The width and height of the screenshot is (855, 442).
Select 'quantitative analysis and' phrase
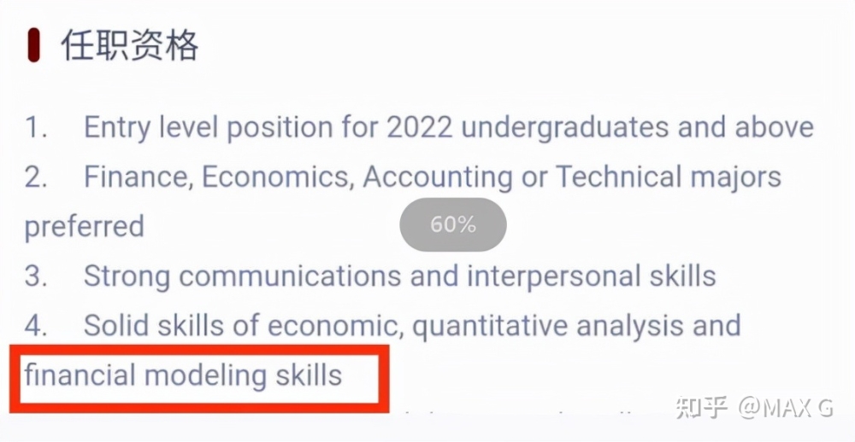click(x=575, y=326)
